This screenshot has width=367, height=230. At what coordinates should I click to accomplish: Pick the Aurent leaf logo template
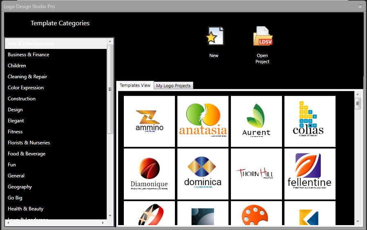tap(256, 121)
